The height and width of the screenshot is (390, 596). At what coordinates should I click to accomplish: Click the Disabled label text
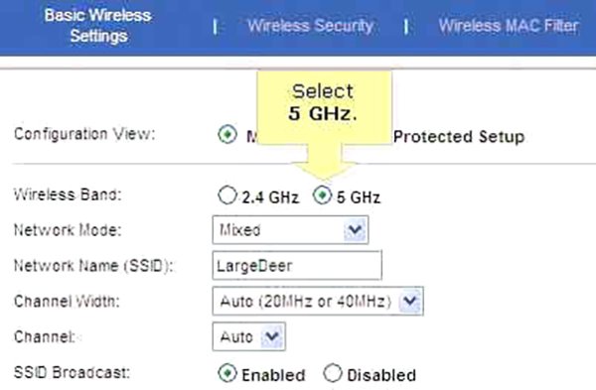click(x=381, y=375)
